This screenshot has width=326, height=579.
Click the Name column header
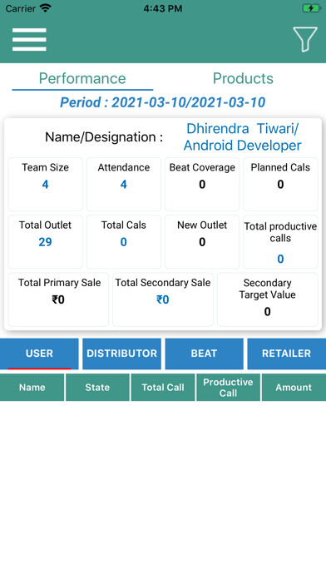tap(32, 388)
